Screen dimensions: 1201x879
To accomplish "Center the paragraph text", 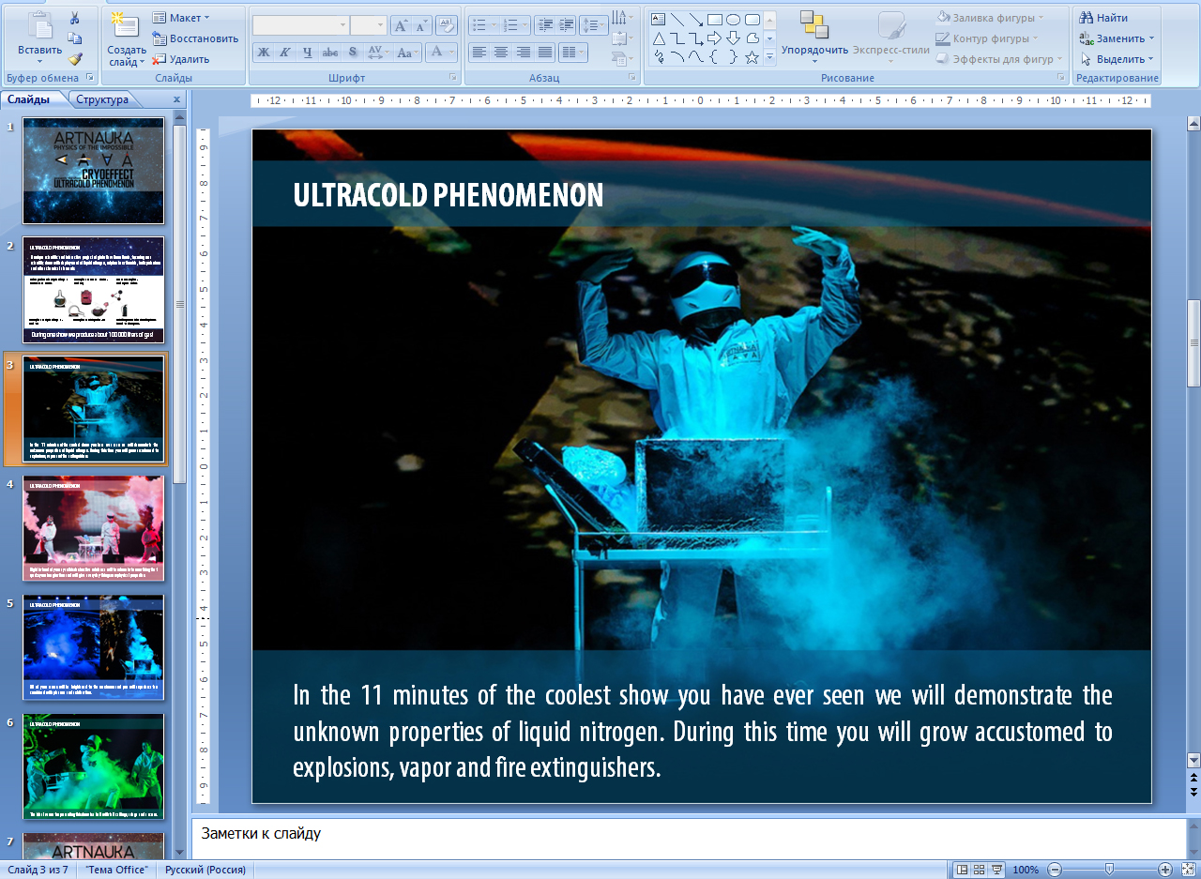I will (501, 53).
